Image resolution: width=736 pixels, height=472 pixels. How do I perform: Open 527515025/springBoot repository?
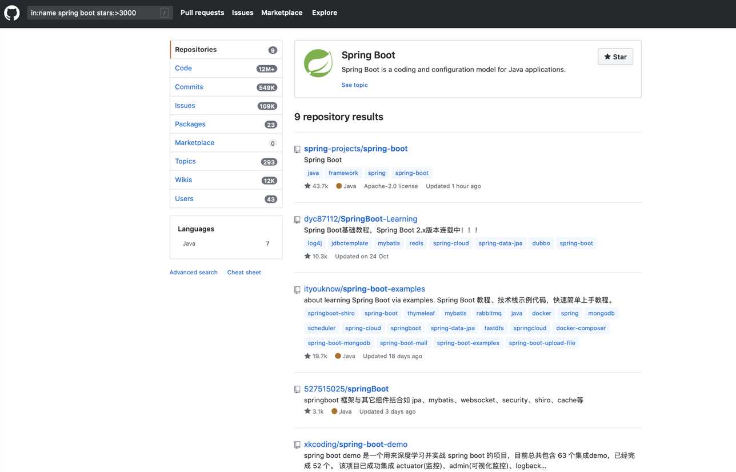346,389
